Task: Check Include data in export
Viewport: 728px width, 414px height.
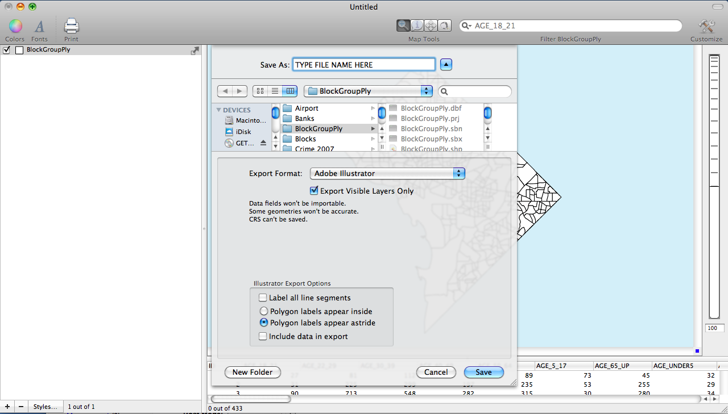Action: click(x=263, y=336)
